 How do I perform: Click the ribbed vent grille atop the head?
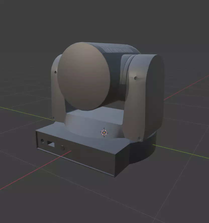pyautogui.click(x=116, y=49)
